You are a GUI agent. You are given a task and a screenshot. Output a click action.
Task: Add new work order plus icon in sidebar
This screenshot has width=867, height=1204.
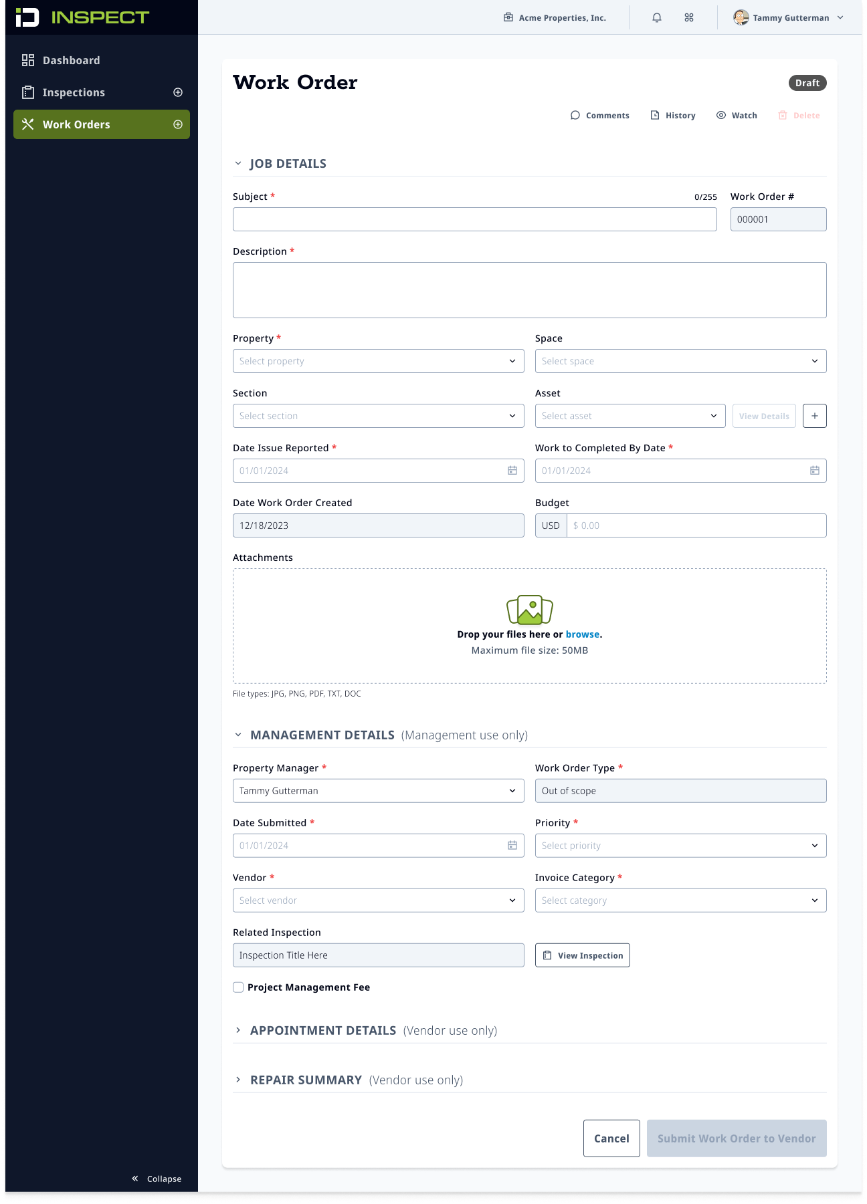[178, 124]
